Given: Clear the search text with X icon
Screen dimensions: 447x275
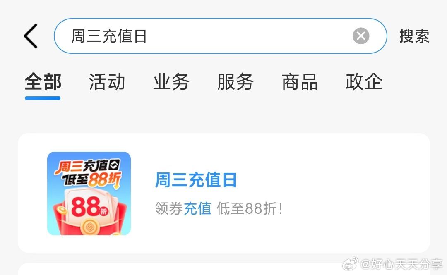Looking at the screenshot, I should coord(361,36).
